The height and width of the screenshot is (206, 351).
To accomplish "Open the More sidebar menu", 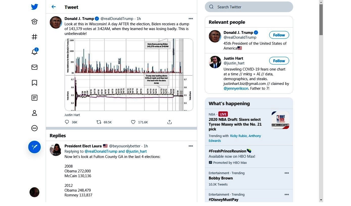I will pos(34,128).
